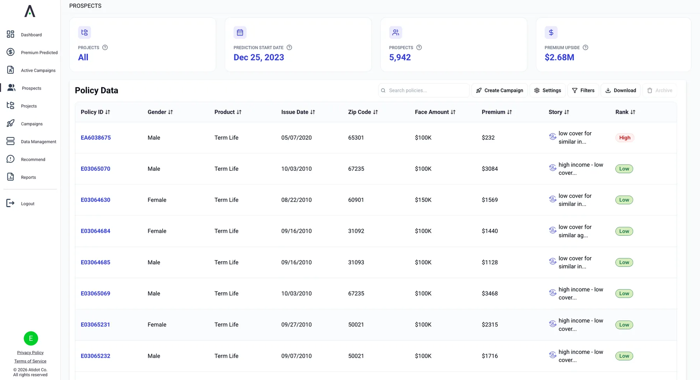700x380 pixels.
Task: Open policy link E03064630
Action: [95, 200]
